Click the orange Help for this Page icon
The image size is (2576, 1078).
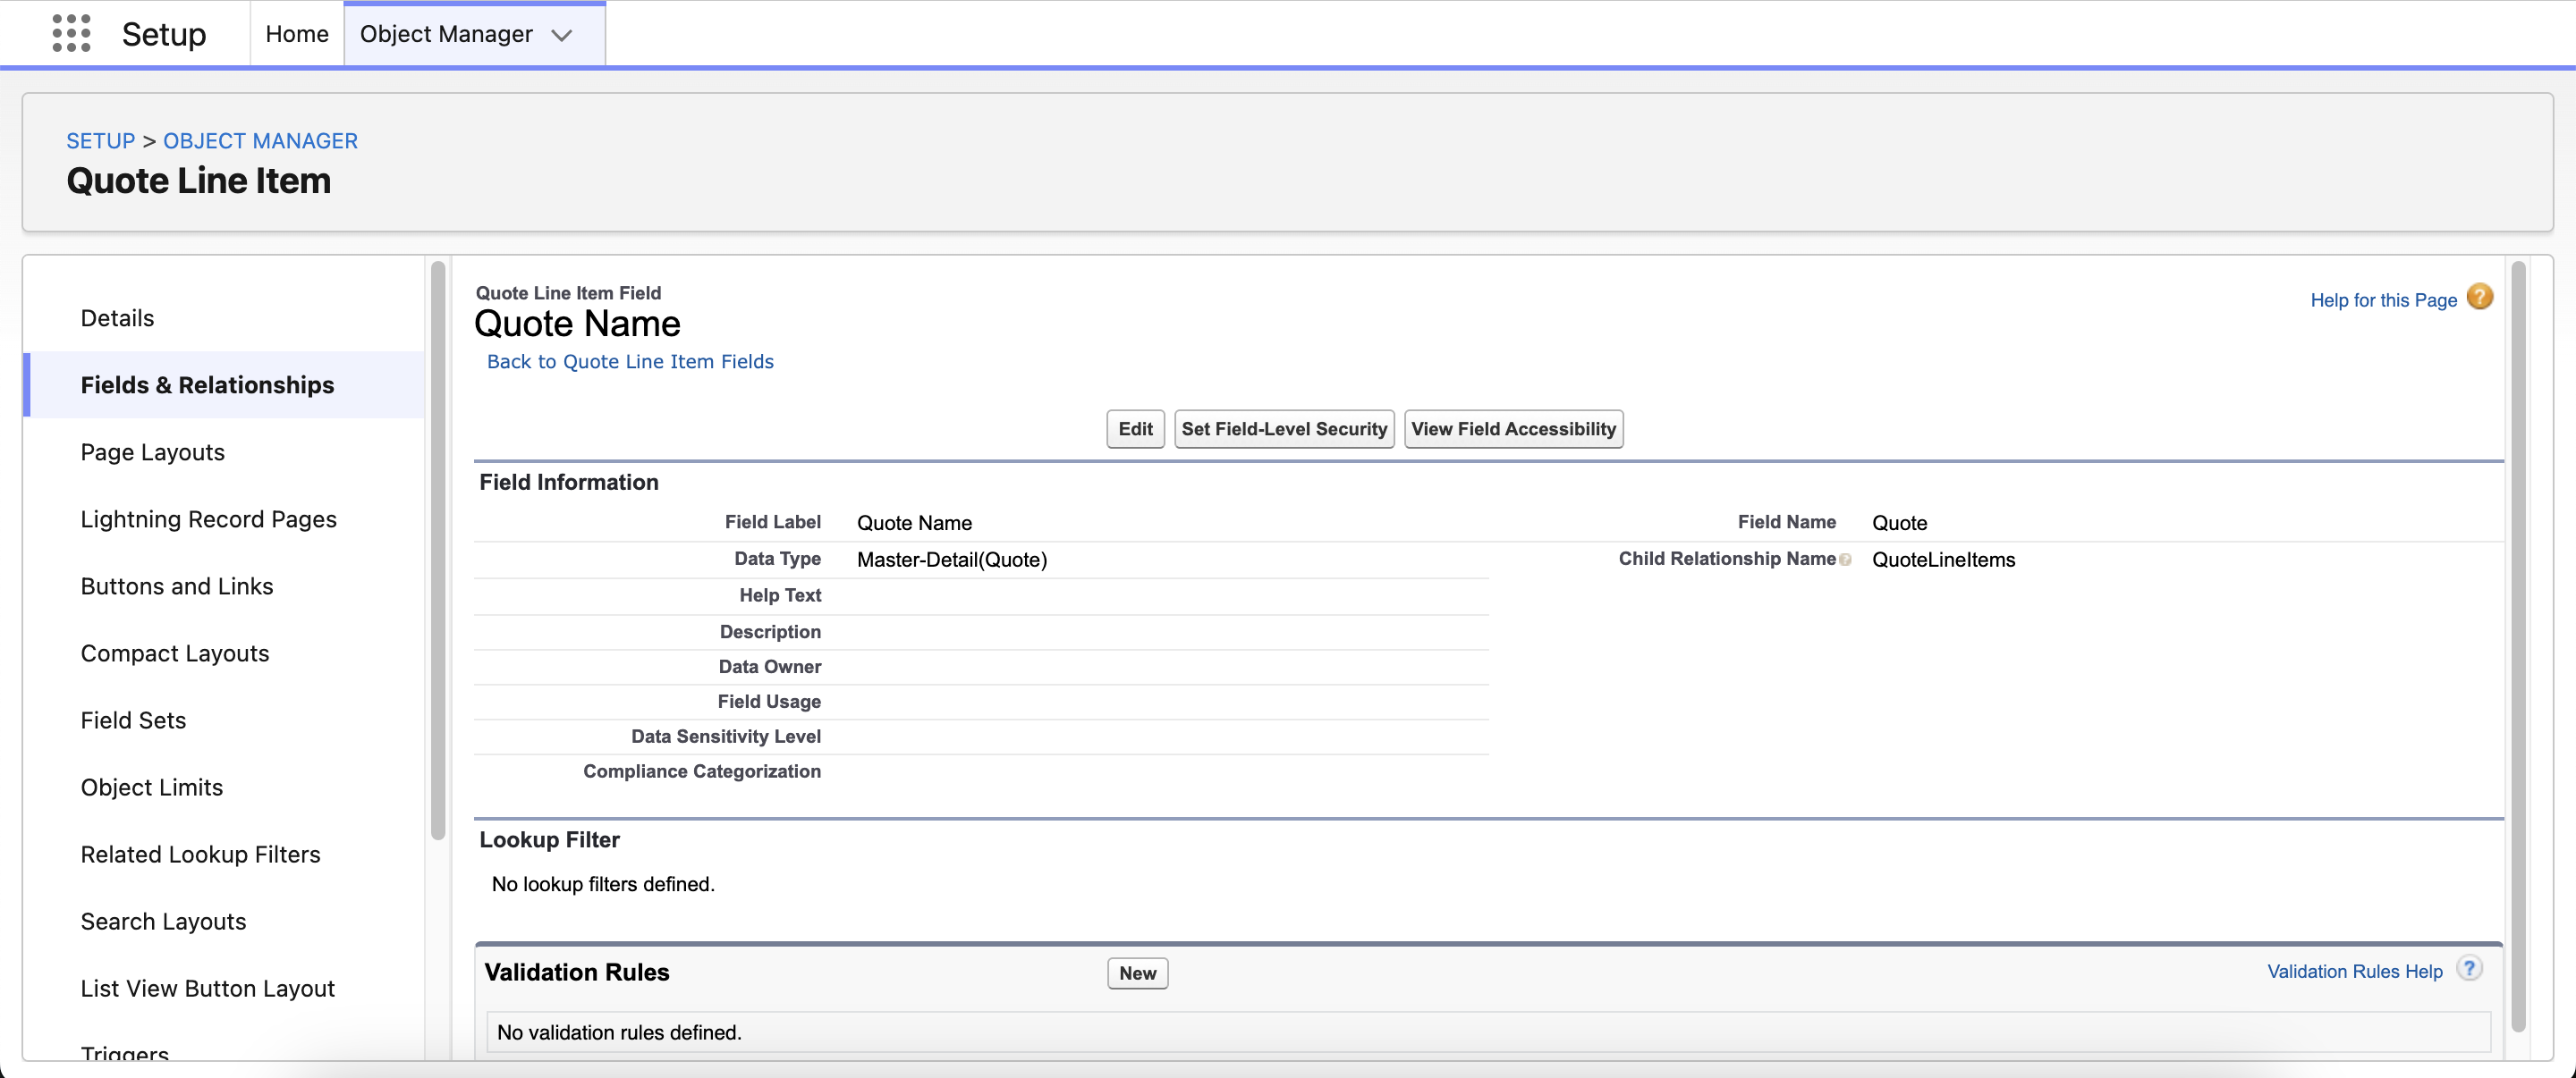tap(2480, 298)
